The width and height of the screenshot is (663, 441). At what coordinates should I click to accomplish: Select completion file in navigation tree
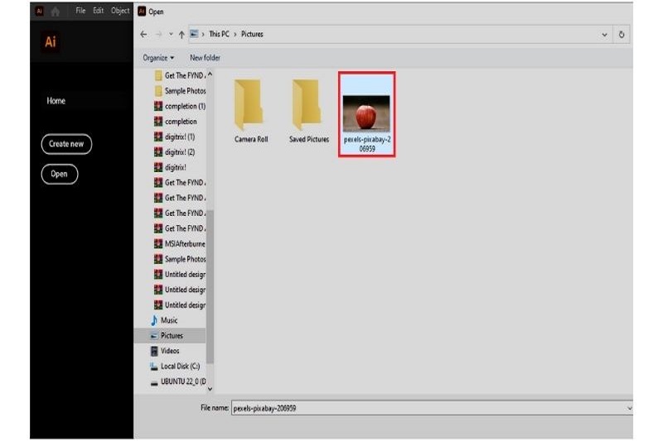176,122
